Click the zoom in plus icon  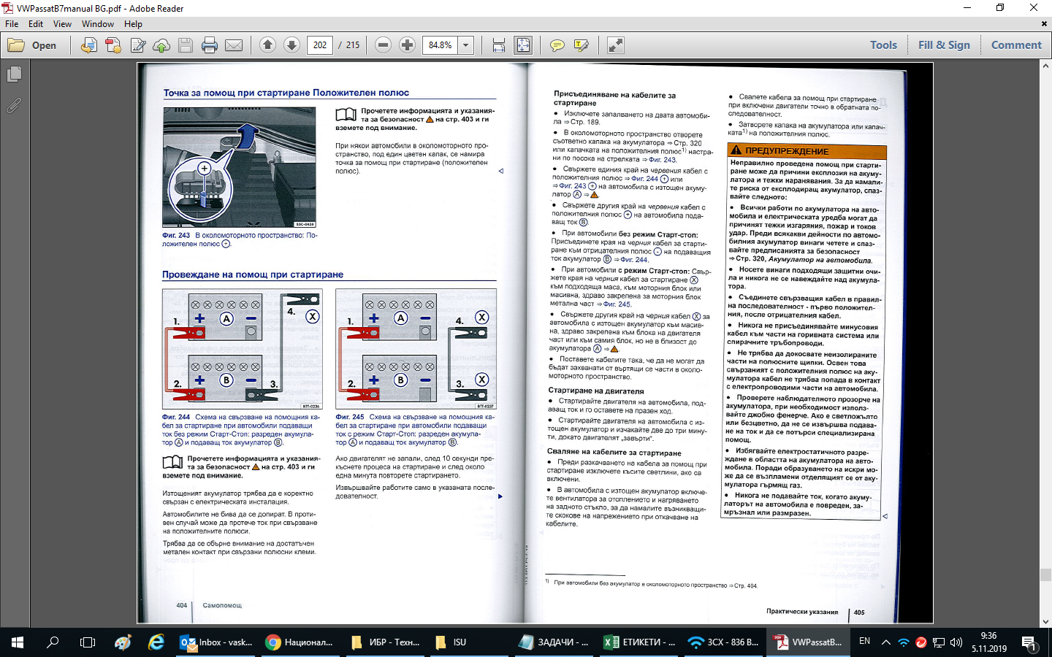[407, 45]
